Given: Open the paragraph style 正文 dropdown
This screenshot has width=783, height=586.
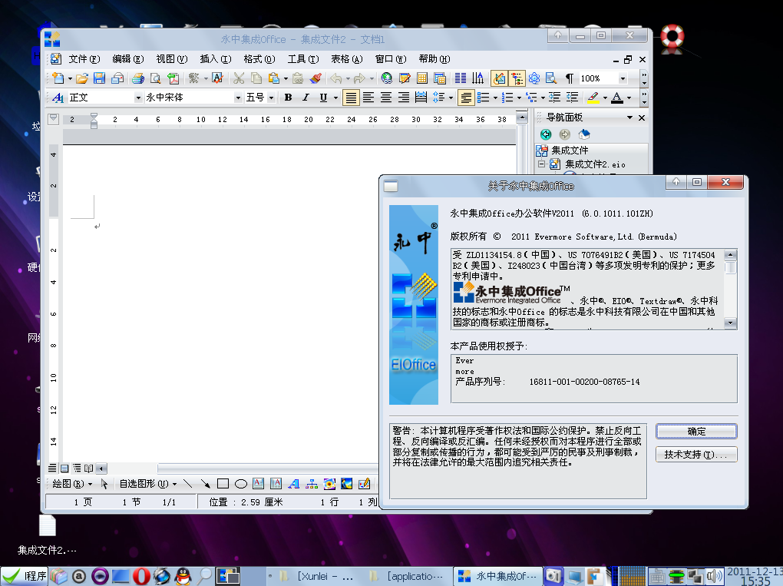Looking at the screenshot, I should pos(138,98).
